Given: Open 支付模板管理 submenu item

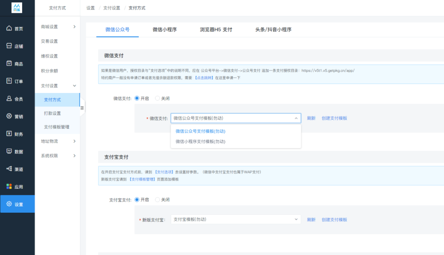Looking at the screenshot, I should (x=57, y=127).
